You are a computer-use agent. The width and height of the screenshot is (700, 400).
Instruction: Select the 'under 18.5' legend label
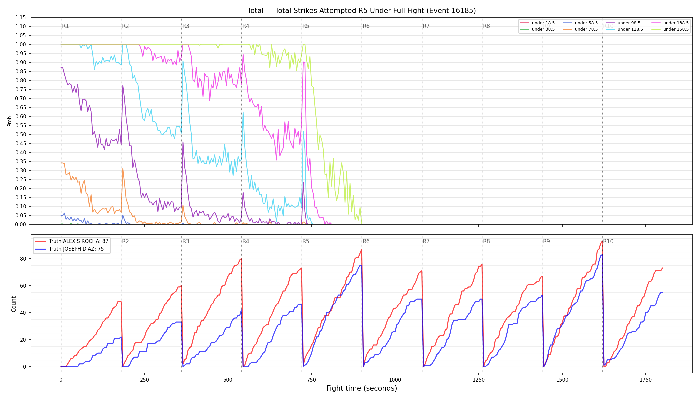[x=543, y=23]
